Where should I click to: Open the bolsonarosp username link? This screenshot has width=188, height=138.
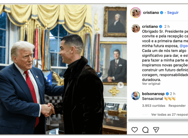[153, 94]
